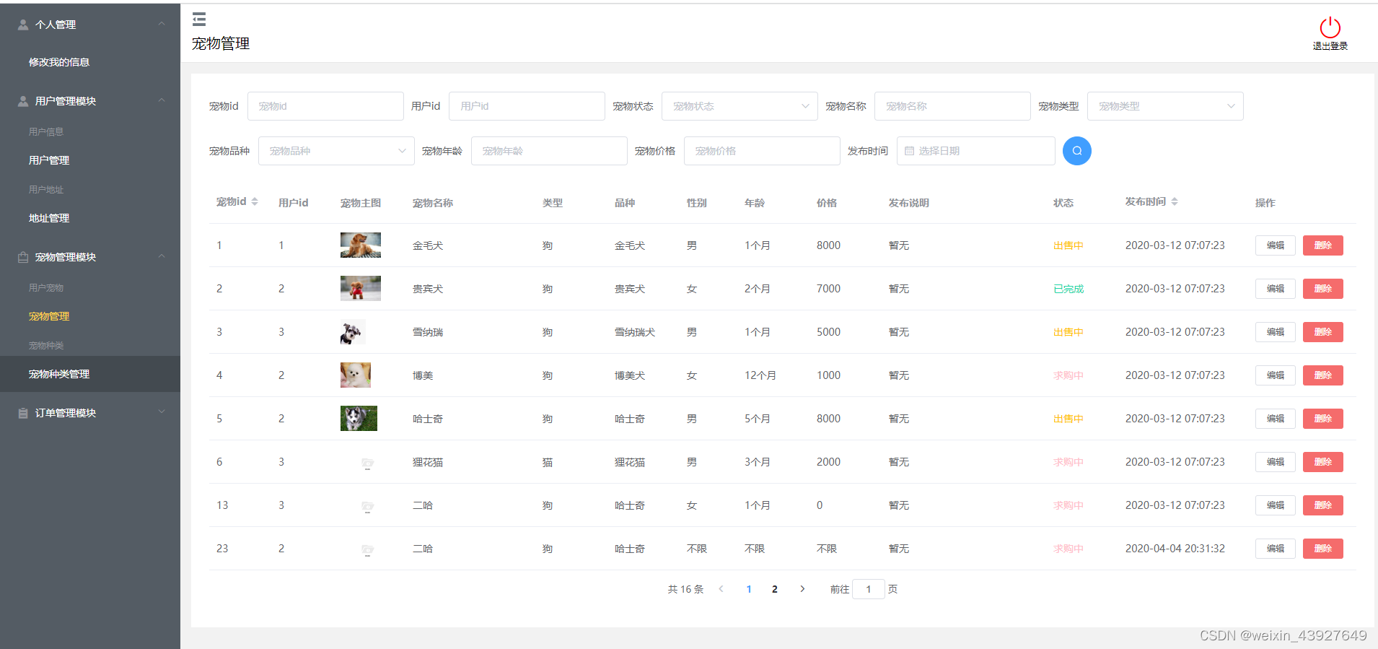Collapse sidebar with hamburger menu icon
1378x649 pixels.
coord(199,19)
